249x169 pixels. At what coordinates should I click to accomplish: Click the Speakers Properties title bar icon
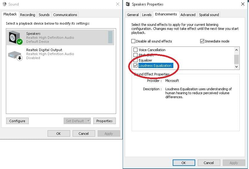pyautogui.click(x=128, y=4)
